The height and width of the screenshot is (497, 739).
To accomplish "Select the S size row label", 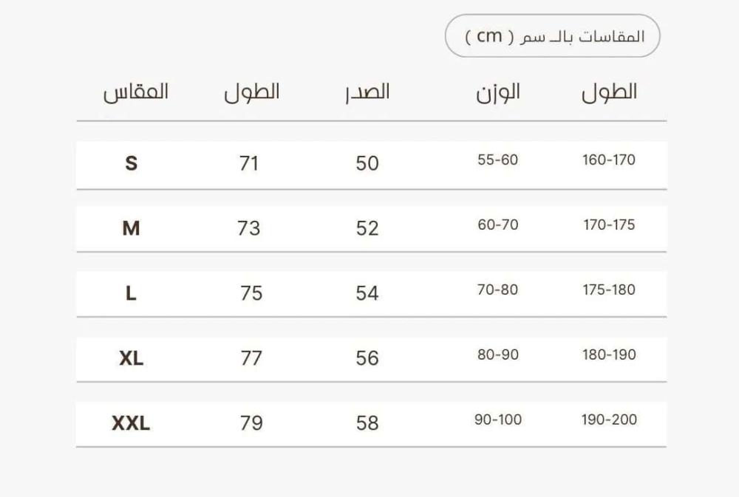I will click(131, 163).
